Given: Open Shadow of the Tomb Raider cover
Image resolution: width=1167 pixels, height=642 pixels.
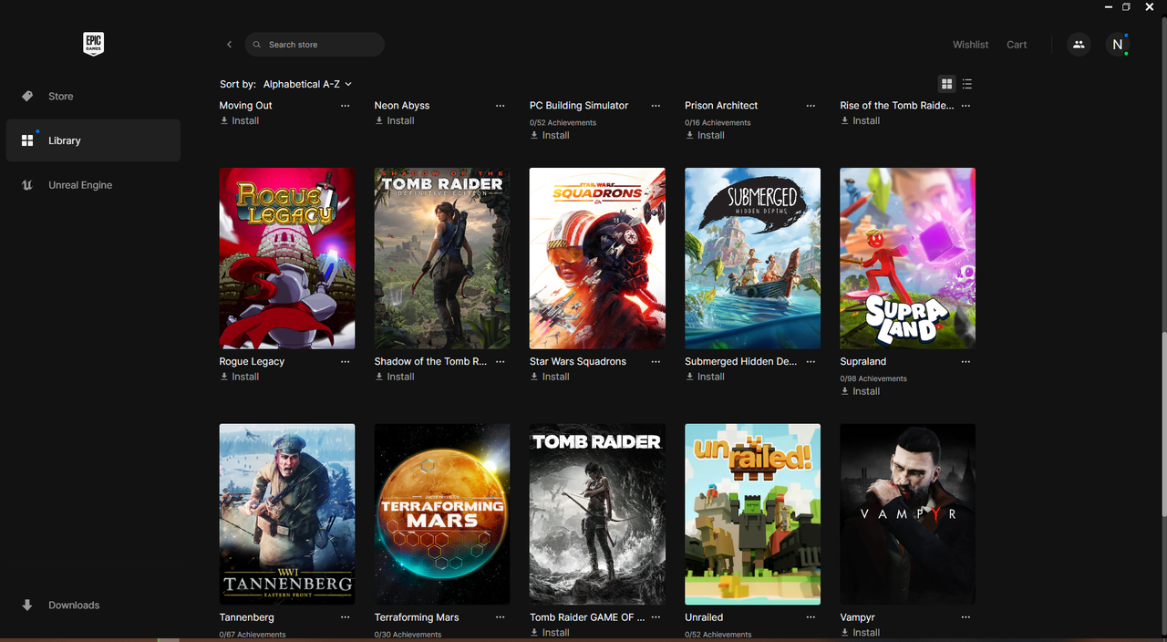Looking at the screenshot, I should (442, 258).
